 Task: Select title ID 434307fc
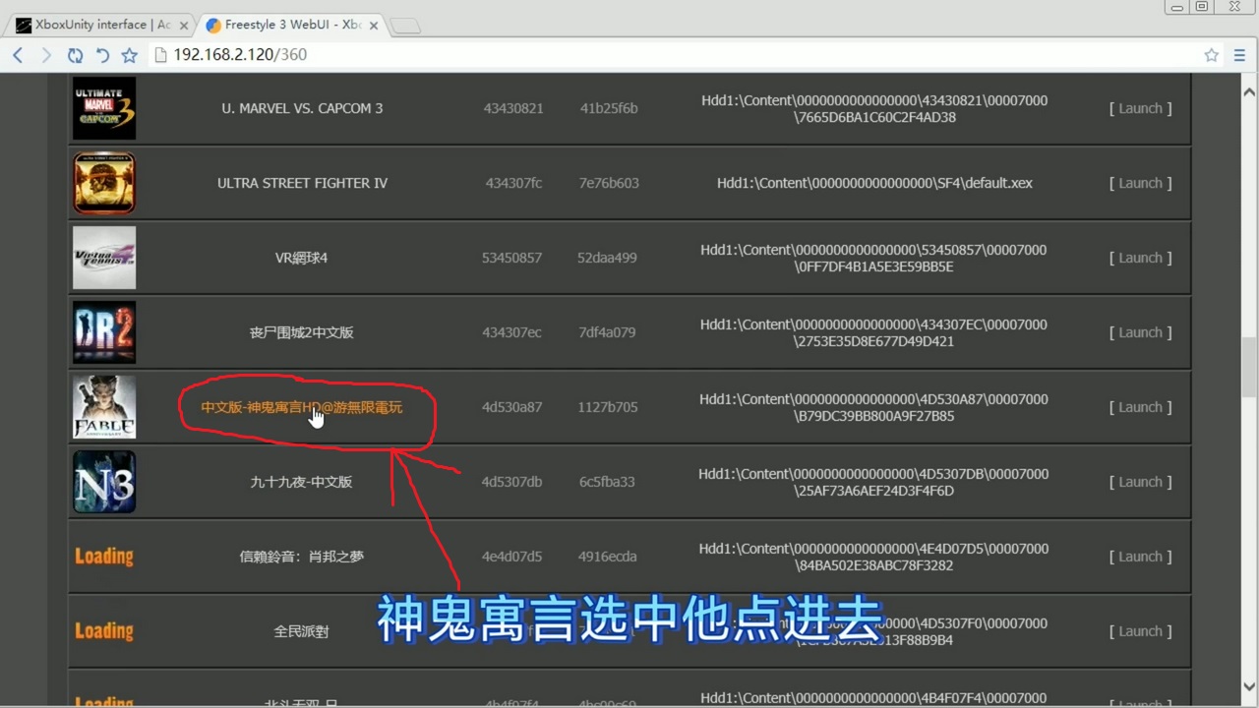pos(512,183)
